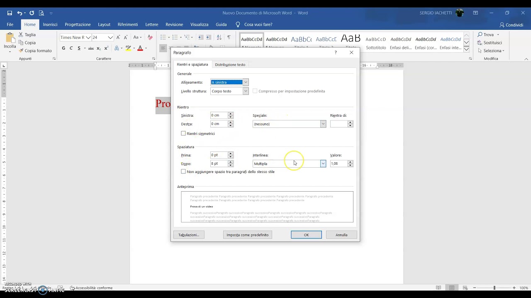Click the Paragrafo dialog help question mark

pos(336,53)
